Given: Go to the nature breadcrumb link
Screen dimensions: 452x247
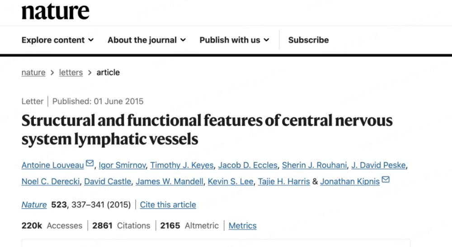Looking at the screenshot, I should pyautogui.click(x=33, y=73).
